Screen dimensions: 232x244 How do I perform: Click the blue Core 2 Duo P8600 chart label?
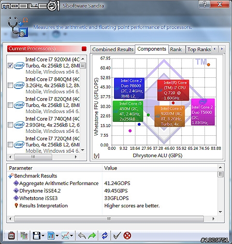coord(129,88)
